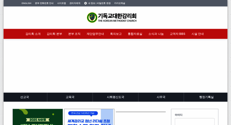Click the 아이디 login input field
Image resolution: width=231 pixels, height=125 pixels.
tap(195, 121)
